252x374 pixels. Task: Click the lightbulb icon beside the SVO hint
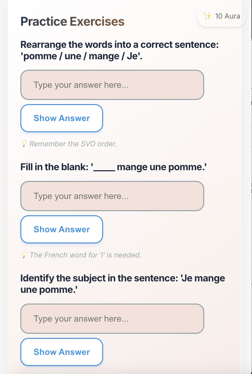(x=24, y=144)
